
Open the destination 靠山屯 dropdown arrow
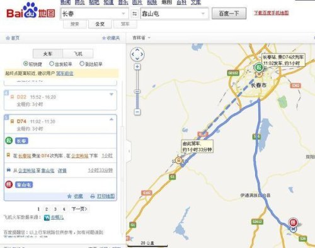(203, 14)
